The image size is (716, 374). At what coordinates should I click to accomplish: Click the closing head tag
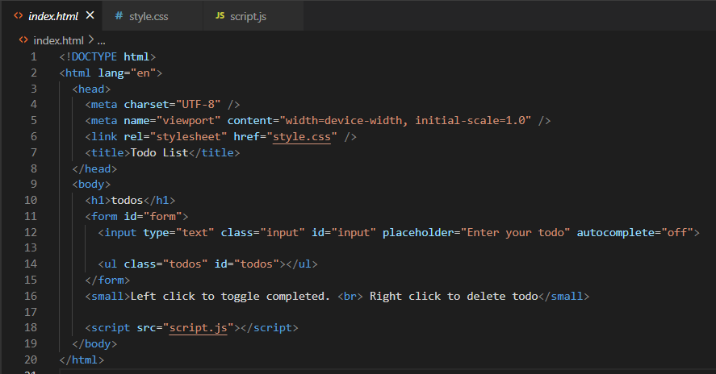tap(94, 168)
